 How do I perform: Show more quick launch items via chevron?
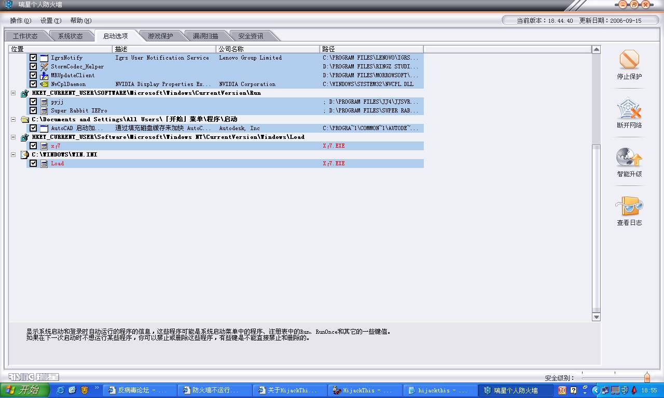point(96,387)
